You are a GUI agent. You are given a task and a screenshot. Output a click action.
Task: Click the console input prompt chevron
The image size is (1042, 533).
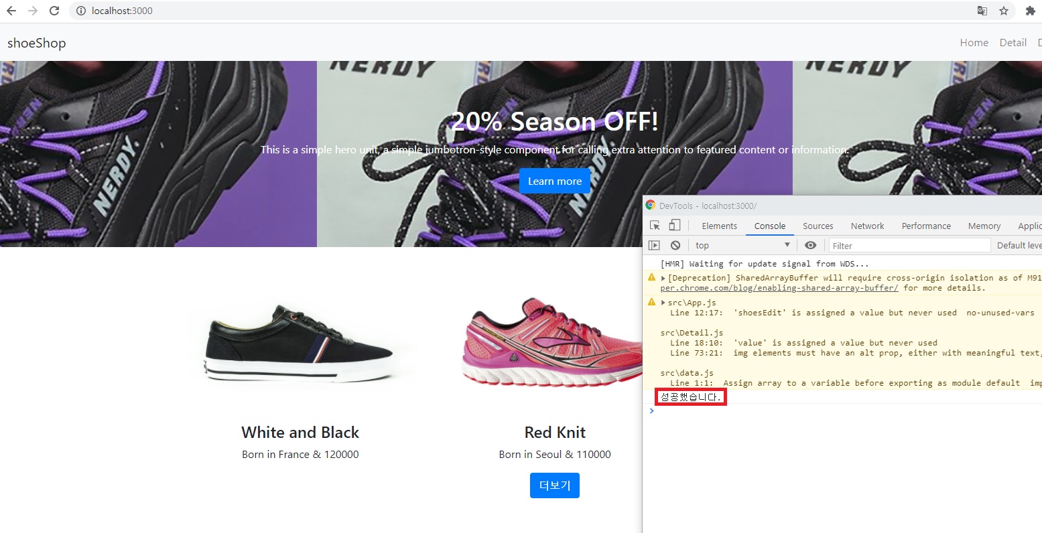point(651,410)
